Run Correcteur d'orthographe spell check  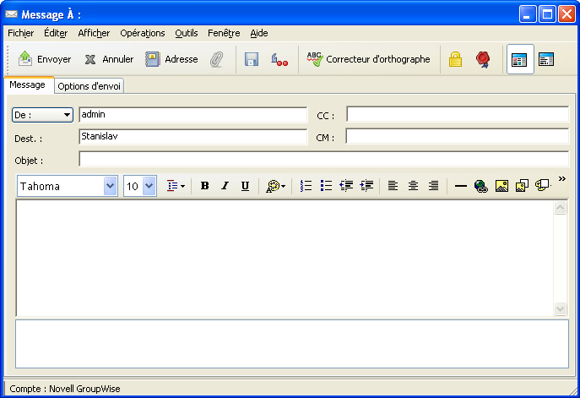click(x=368, y=59)
